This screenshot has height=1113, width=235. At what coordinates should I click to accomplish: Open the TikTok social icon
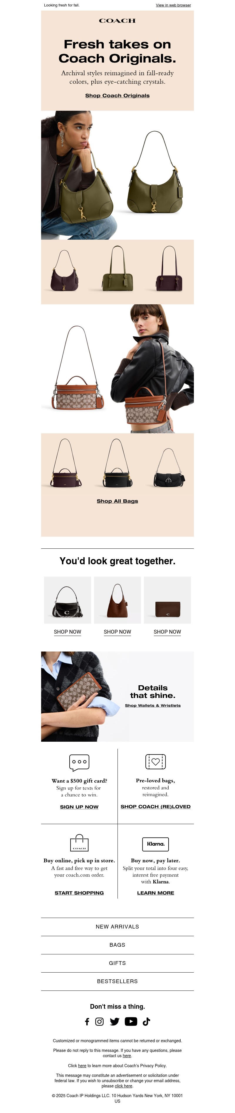click(147, 1021)
